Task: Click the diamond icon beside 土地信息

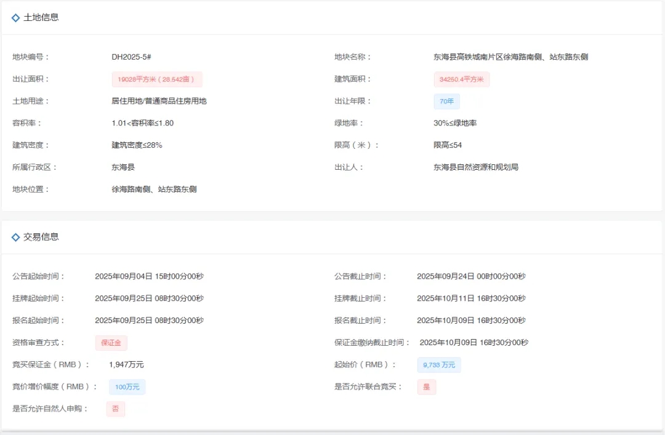Action: coord(16,18)
